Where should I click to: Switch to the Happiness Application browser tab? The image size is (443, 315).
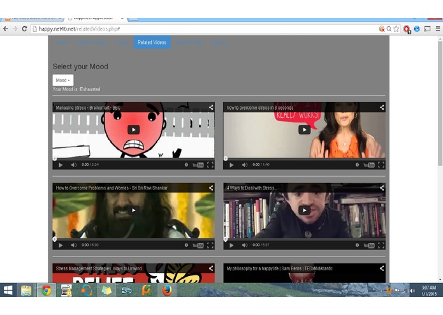96,18
